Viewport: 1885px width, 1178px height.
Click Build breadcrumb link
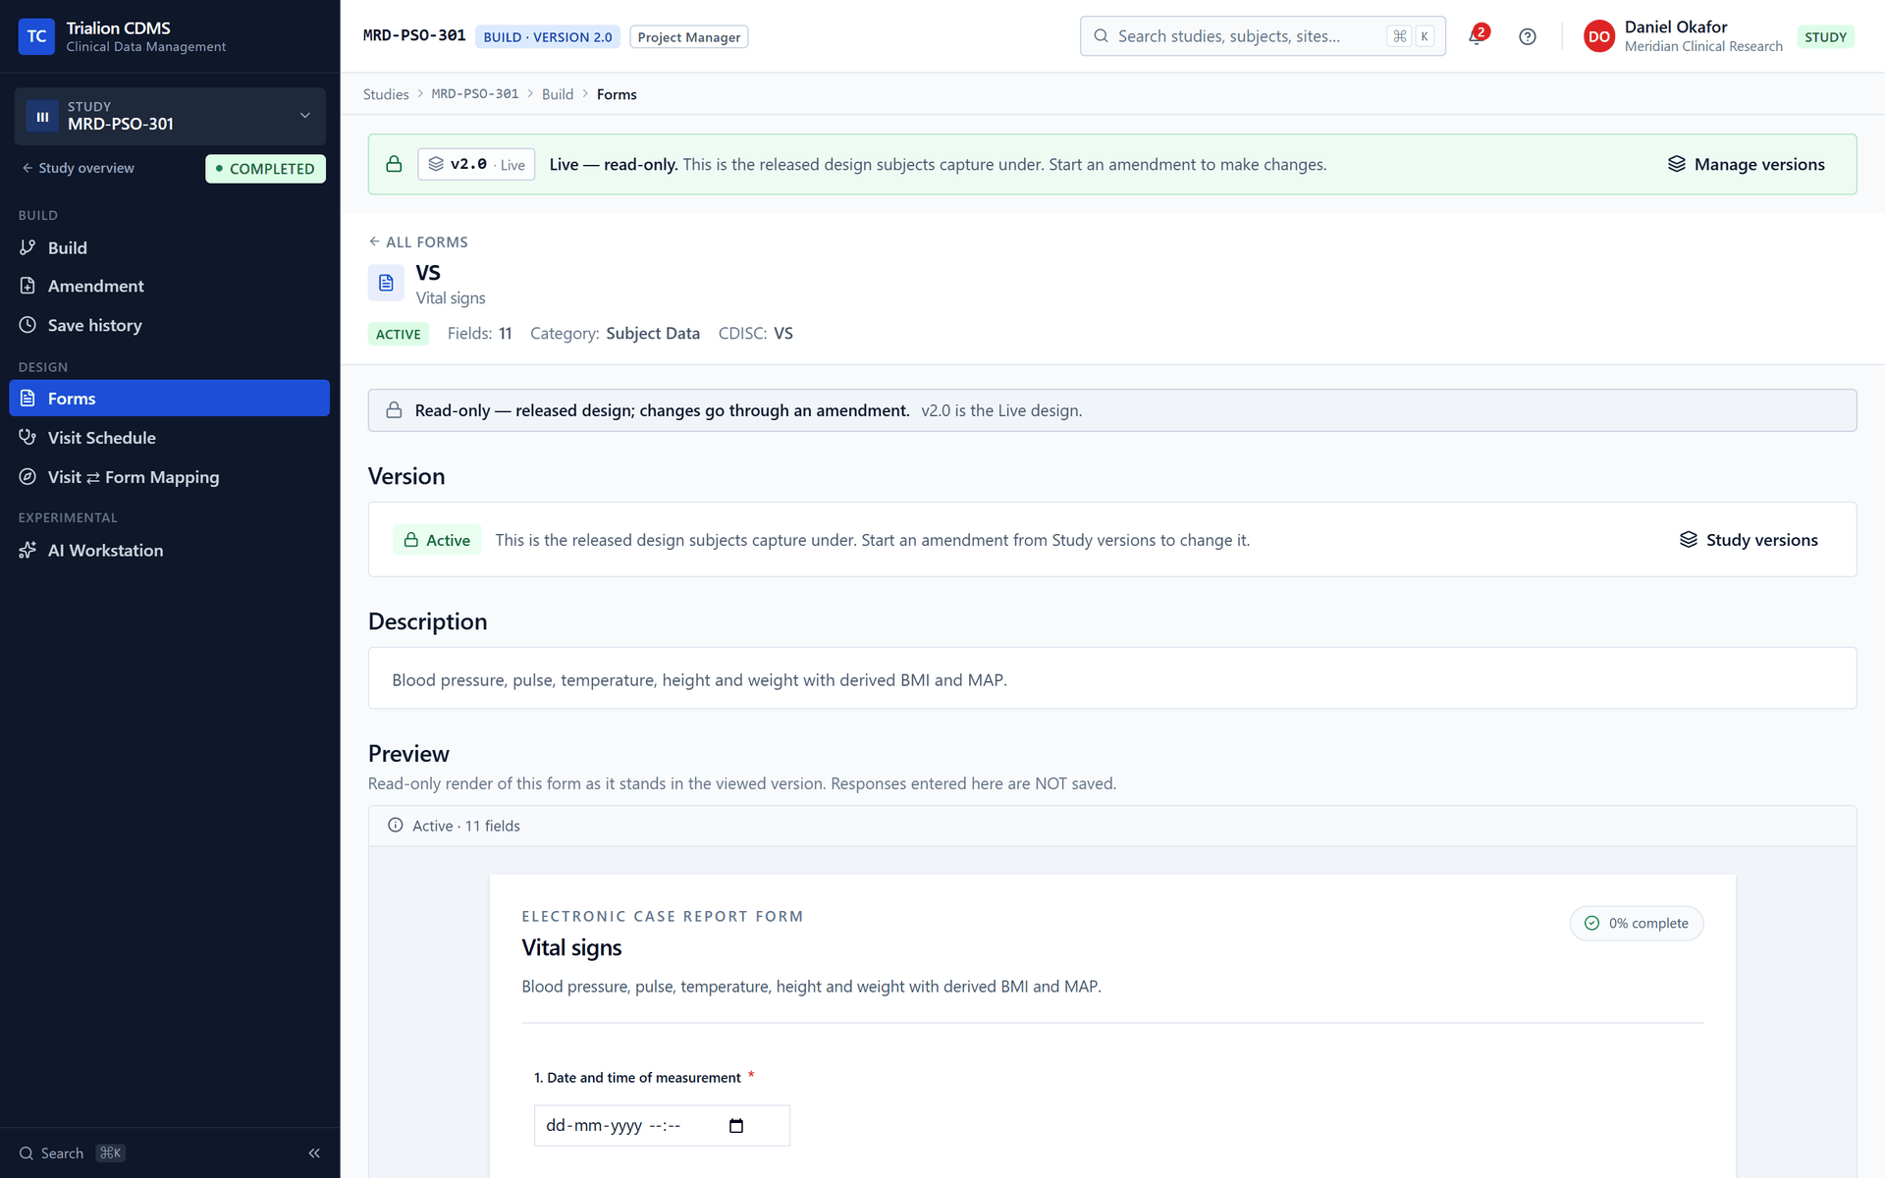point(558,94)
